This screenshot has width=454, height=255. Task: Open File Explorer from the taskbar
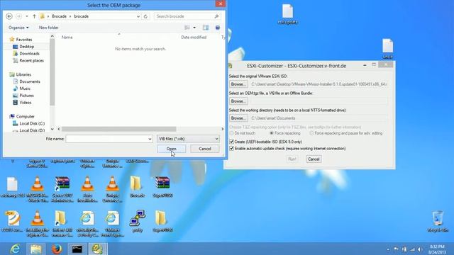(36, 249)
